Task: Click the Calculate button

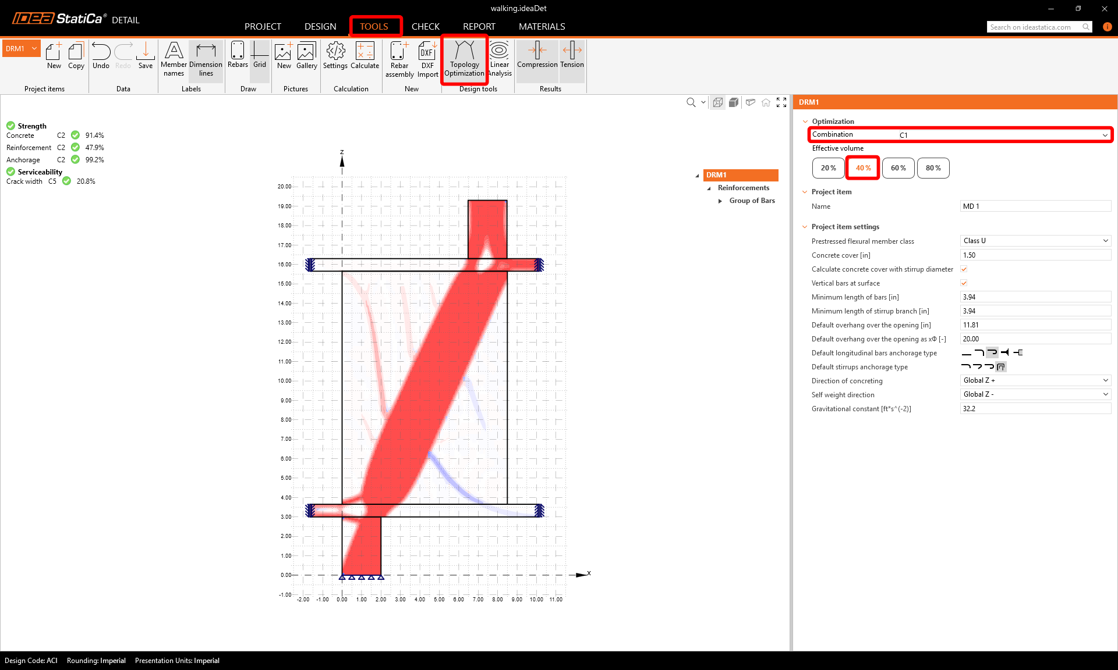Action: tap(365, 55)
